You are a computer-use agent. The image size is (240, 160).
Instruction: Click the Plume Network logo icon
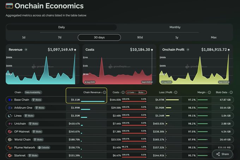[10, 148]
